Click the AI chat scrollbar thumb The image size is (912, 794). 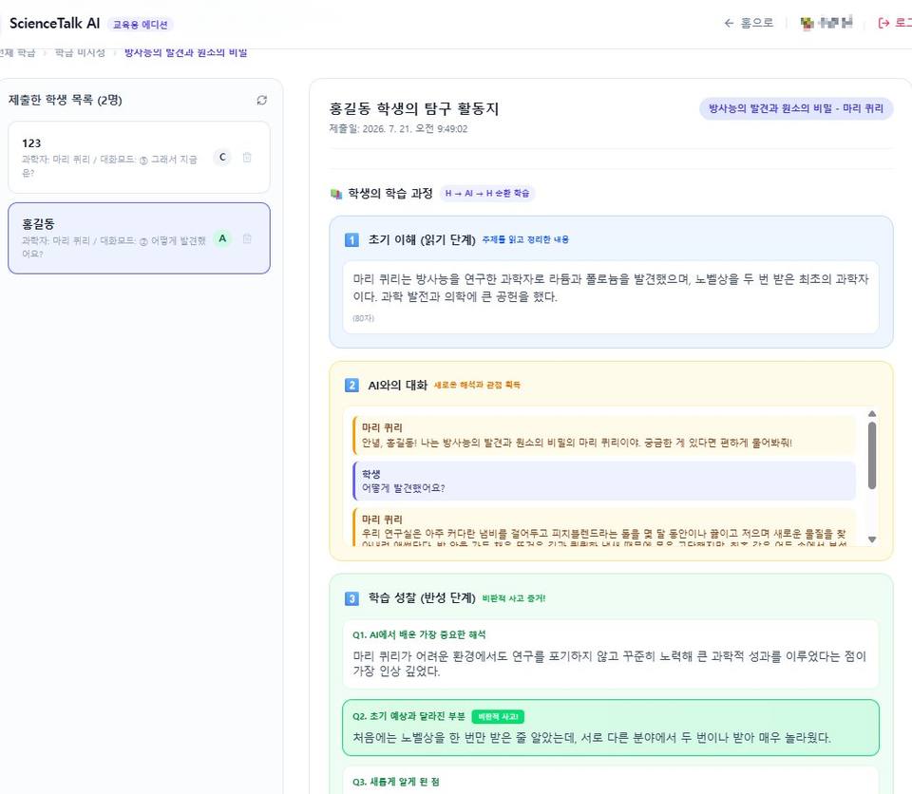click(872, 456)
